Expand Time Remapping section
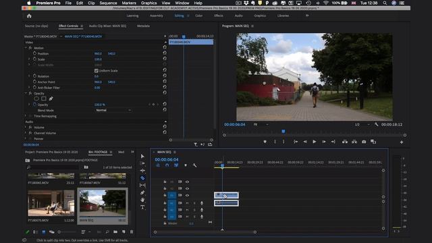The height and width of the screenshot is (243, 432). click(x=26, y=116)
